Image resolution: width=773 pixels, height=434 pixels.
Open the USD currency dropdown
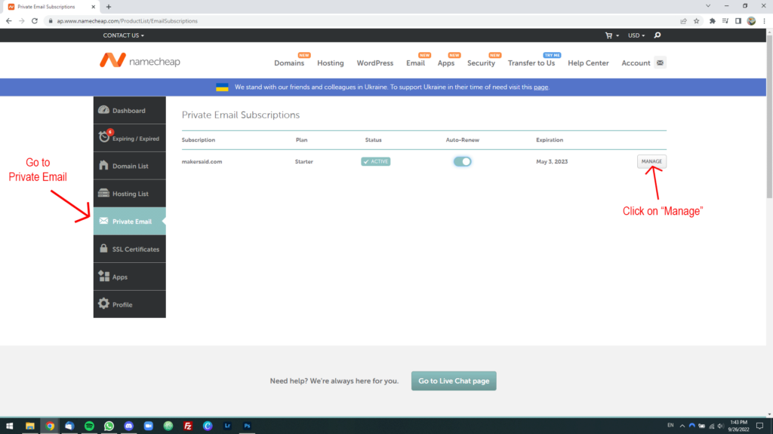click(x=636, y=35)
